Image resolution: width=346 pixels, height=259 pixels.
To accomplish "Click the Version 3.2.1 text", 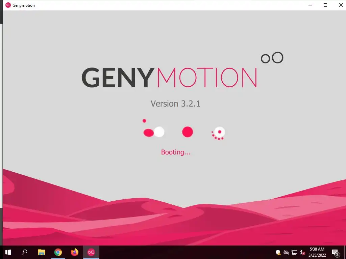I will coord(175,104).
